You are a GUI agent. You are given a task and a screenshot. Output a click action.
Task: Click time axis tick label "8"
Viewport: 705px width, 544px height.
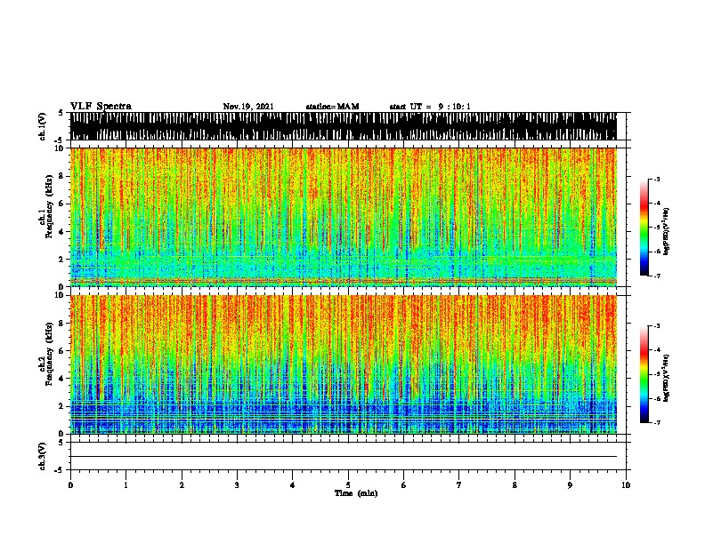(515, 485)
